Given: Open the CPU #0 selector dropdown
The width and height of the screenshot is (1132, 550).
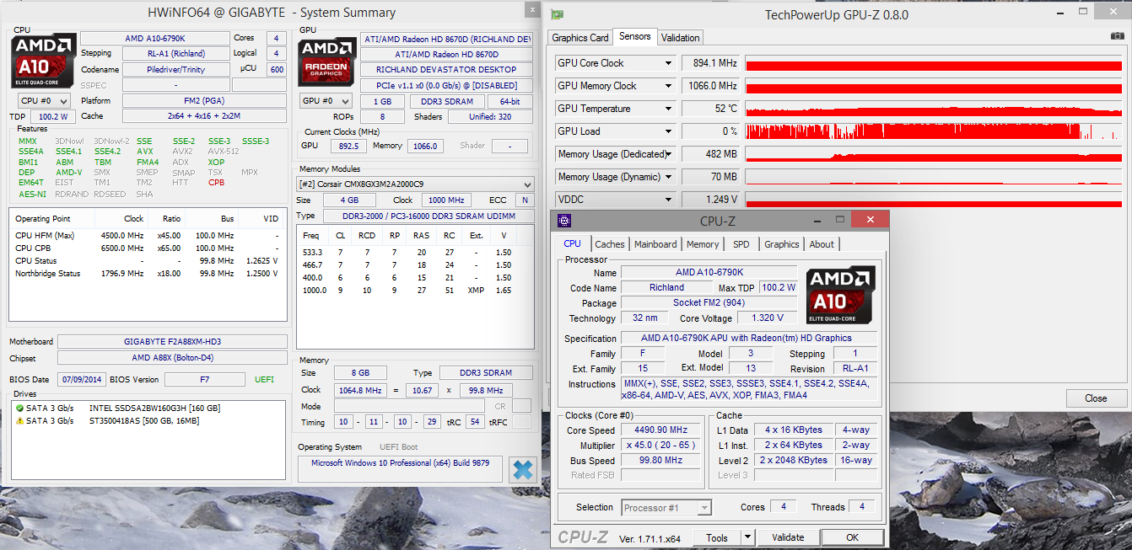Looking at the screenshot, I should pyautogui.click(x=44, y=101).
